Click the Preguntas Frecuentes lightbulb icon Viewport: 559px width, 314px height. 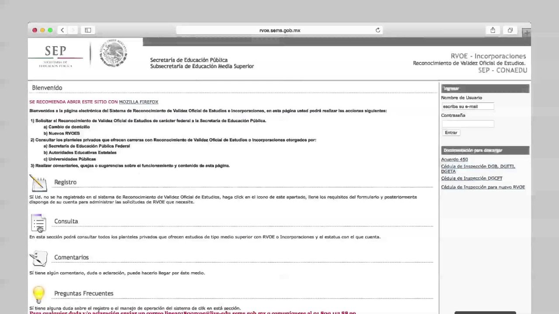click(x=38, y=294)
